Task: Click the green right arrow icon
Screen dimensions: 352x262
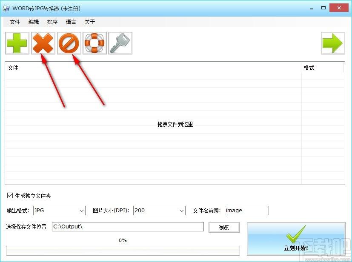Action: (x=333, y=43)
